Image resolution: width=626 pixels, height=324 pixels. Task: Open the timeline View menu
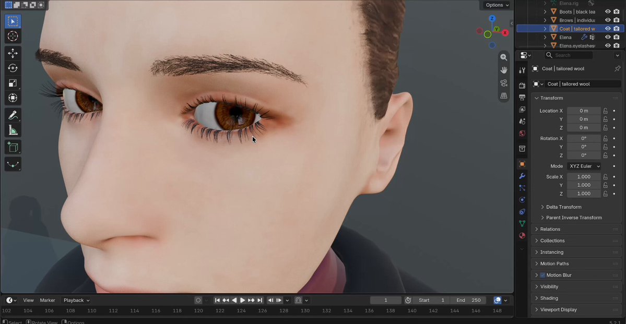coord(28,301)
